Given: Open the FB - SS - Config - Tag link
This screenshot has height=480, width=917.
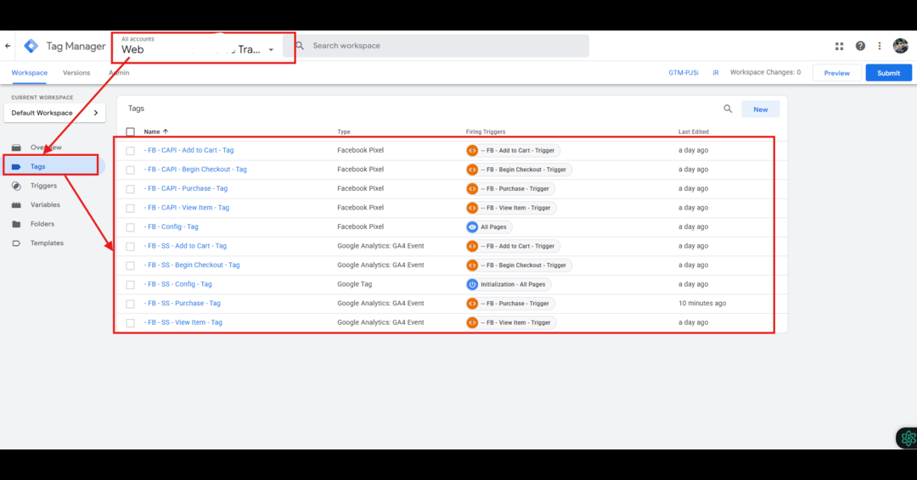Looking at the screenshot, I should [177, 284].
